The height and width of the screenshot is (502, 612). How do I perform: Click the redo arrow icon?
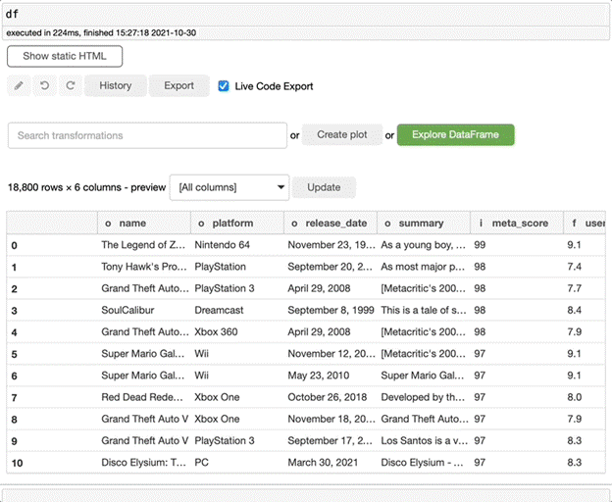click(70, 86)
